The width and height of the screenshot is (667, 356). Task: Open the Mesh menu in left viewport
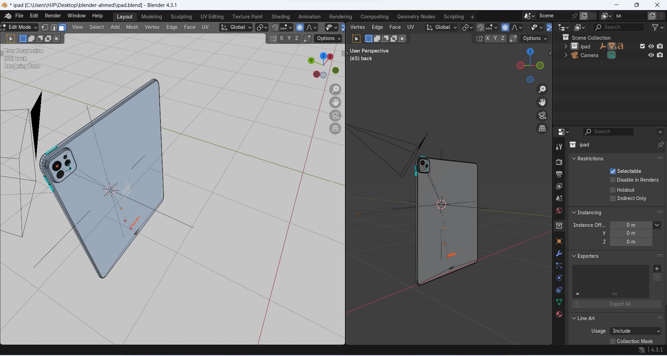coord(132,27)
